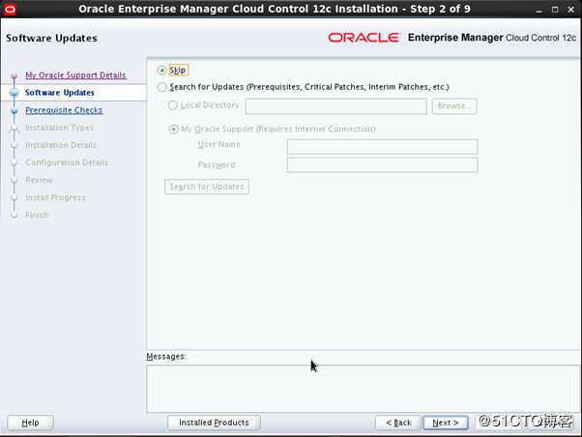Image resolution: width=582 pixels, height=437 pixels.
Task: Select the Skip radio button
Action: pos(161,71)
